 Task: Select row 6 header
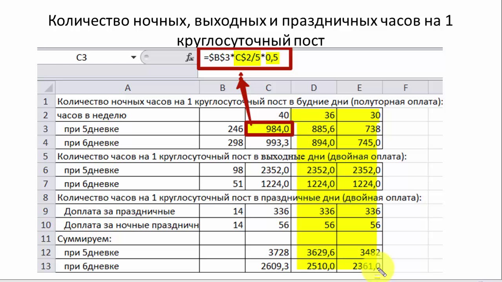[x=47, y=170]
